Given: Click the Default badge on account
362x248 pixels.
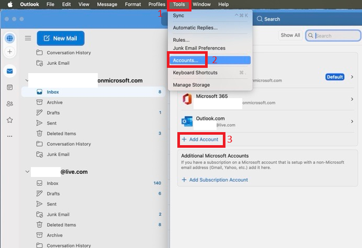Looking at the screenshot, I should (335, 77).
